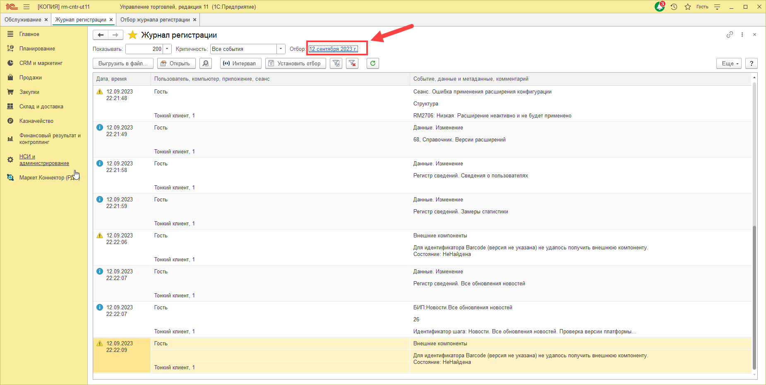Click the Установить отбор button

click(295, 63)
